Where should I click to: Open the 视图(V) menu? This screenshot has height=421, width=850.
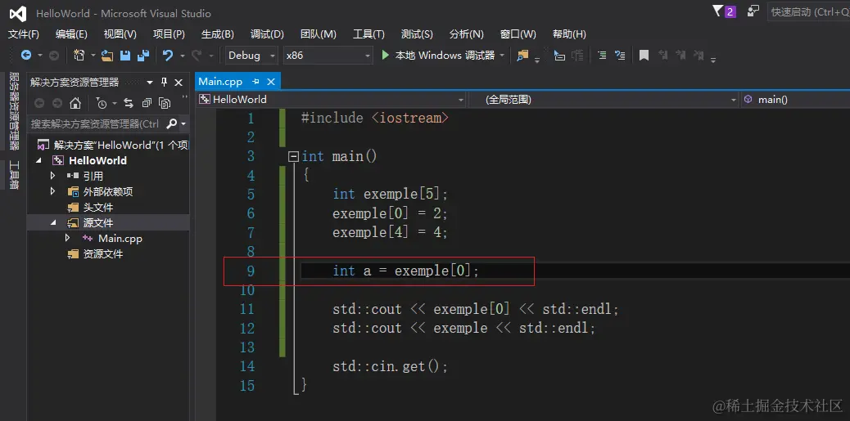pyautogui.click(x=120, y=34)
